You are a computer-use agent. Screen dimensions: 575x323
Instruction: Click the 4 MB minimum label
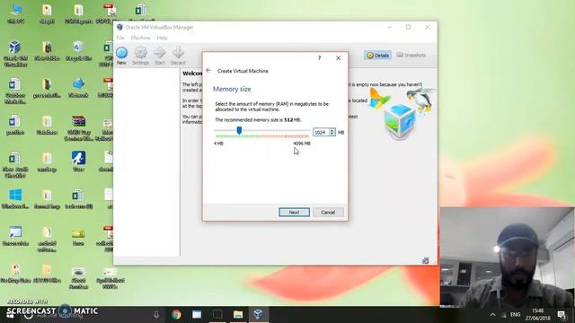pos(218,144)
